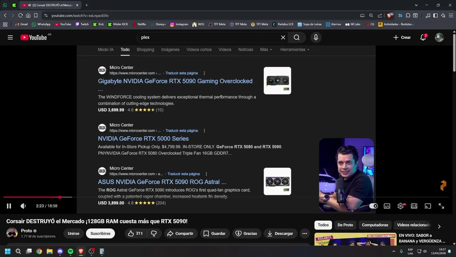This screenshot has height=257, width=456.
Task: Download the video via Descargar
Action: 280,233
